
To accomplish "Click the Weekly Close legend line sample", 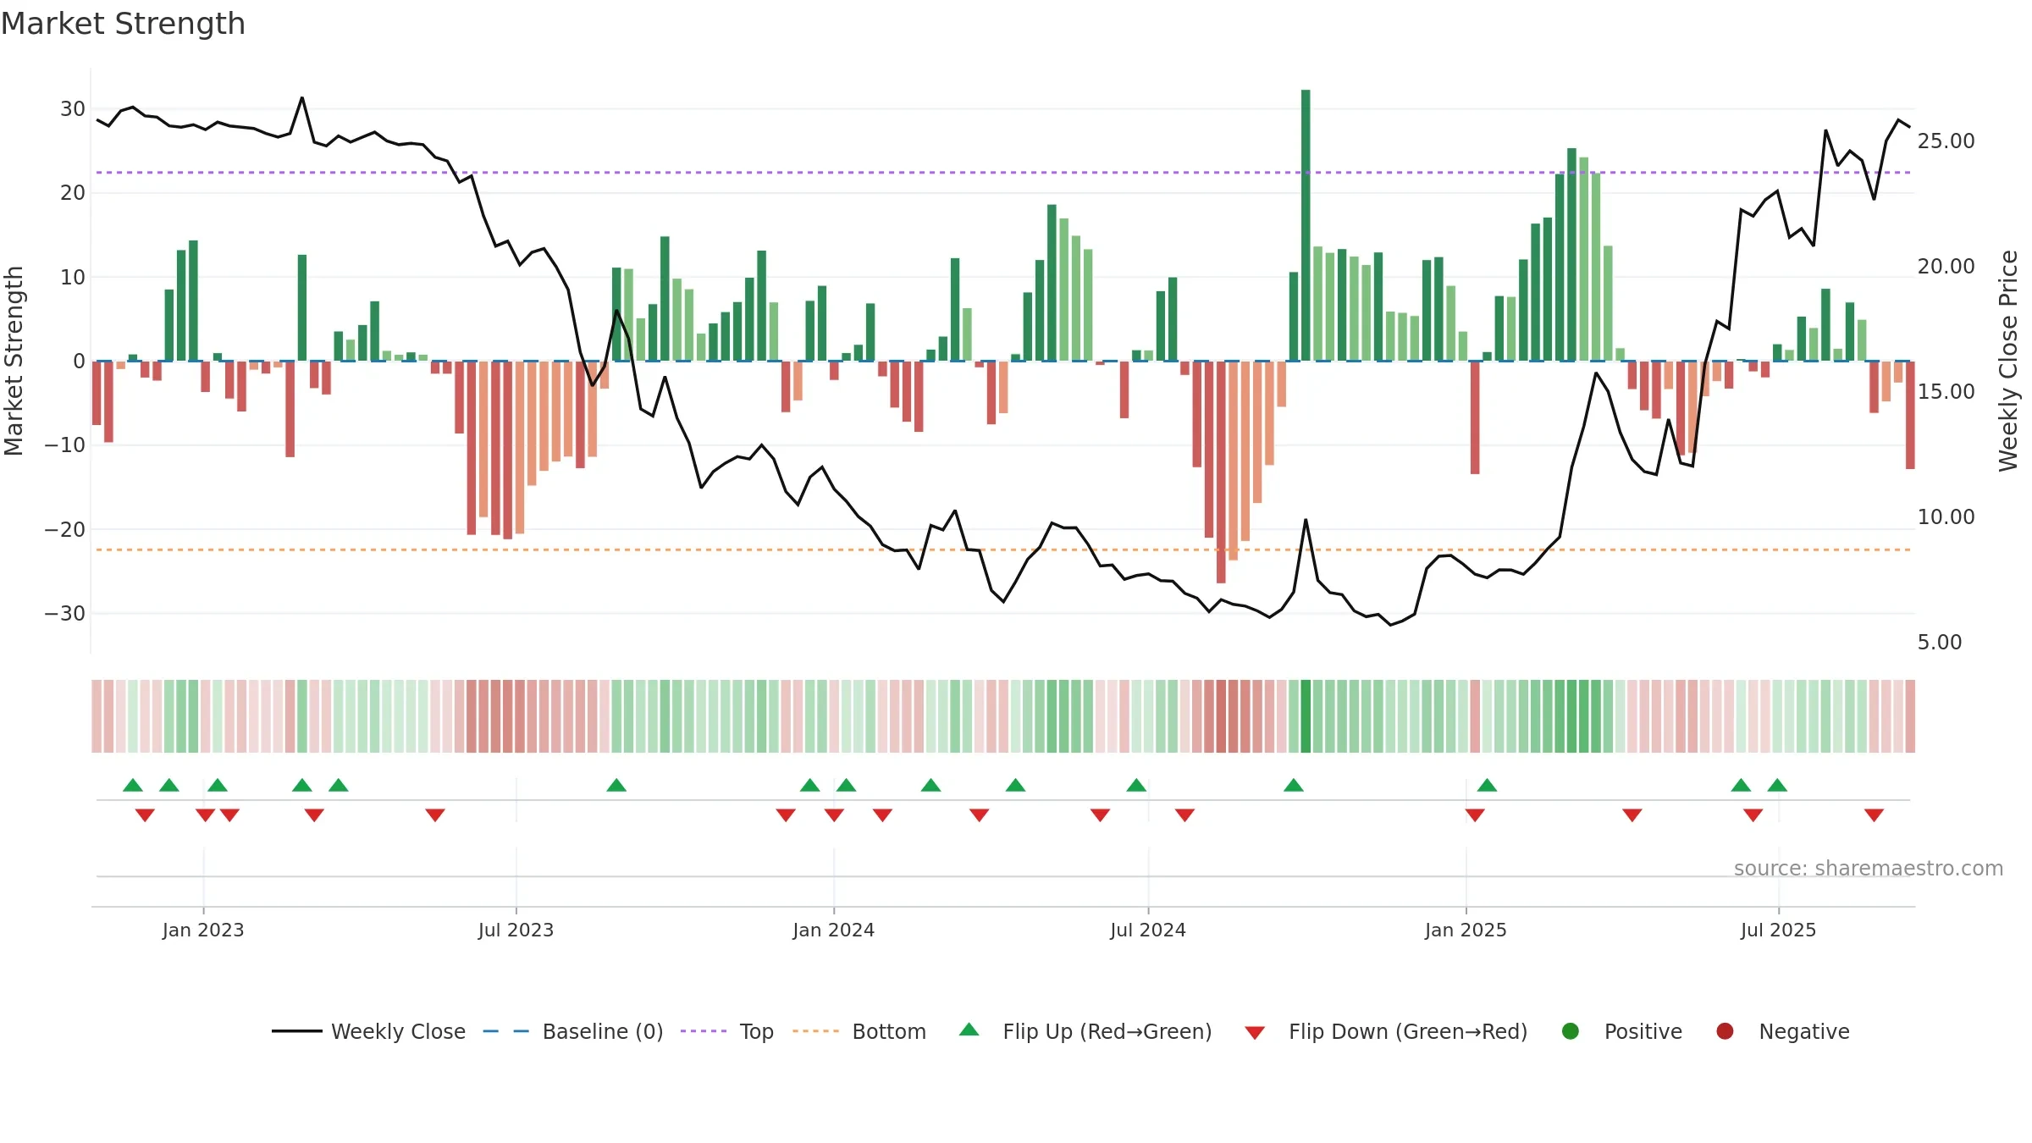I will [x=296, y=1031].
